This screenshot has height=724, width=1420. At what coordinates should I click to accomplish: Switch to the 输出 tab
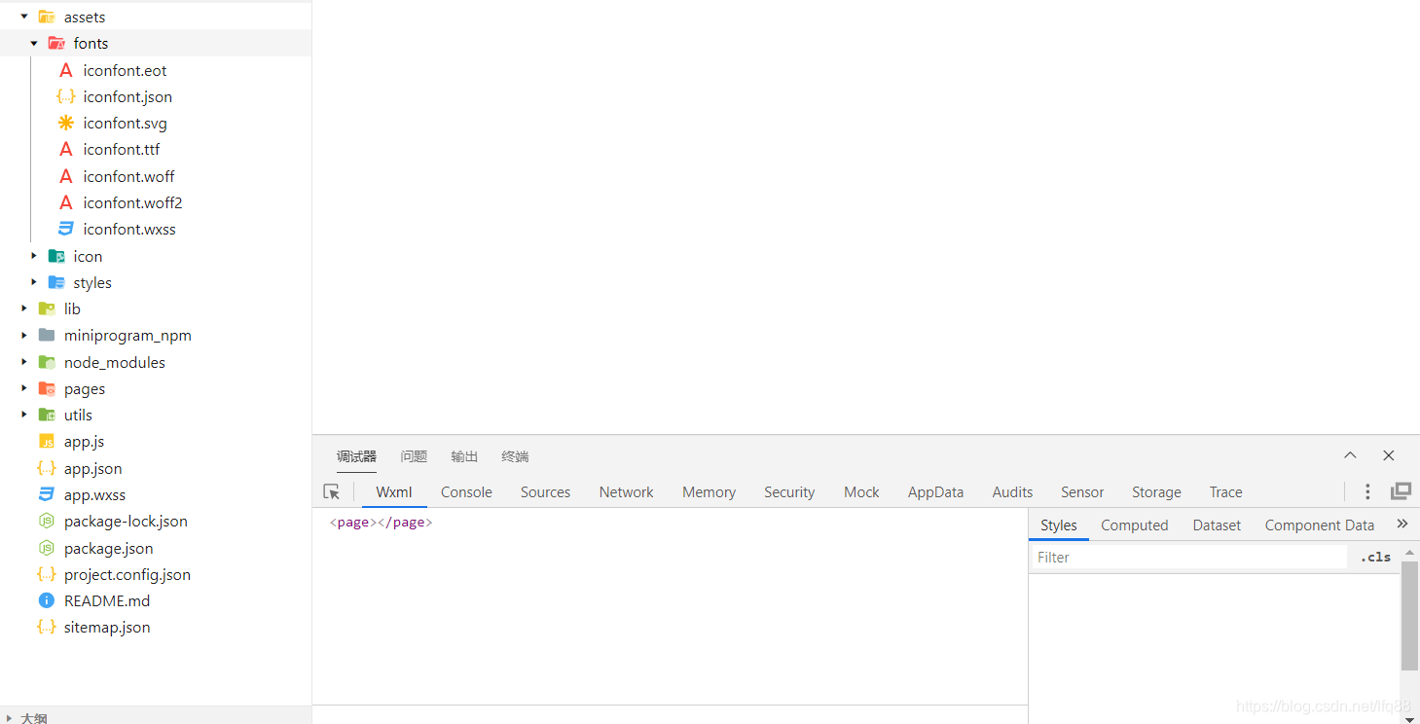click(x=464, y=456)
